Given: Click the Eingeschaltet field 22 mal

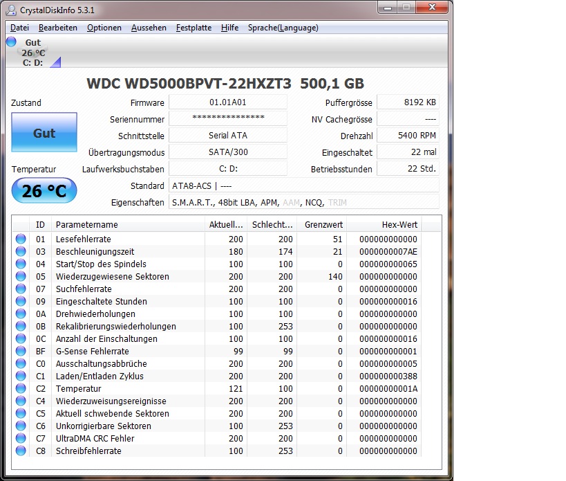Looking at the screenshot, I should 408,152.
